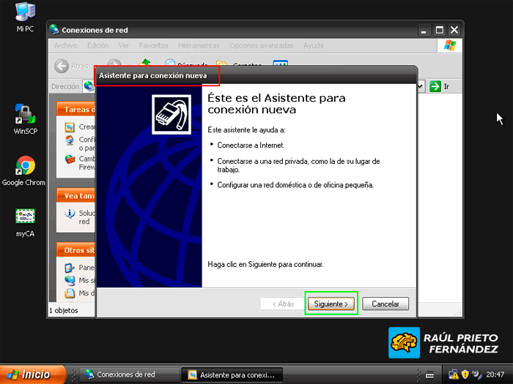Click the Crear connection task icon

click(x=70, y=127)
